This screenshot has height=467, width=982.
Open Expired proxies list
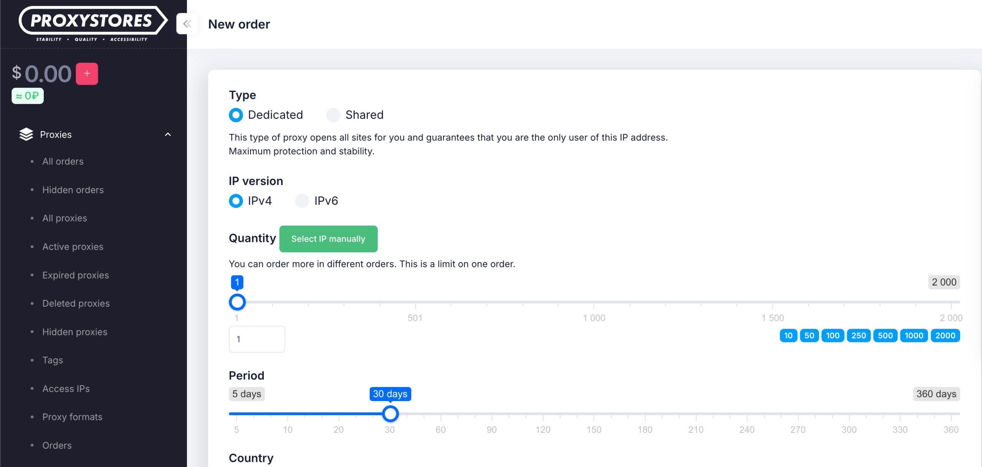(x=76, y=275)
